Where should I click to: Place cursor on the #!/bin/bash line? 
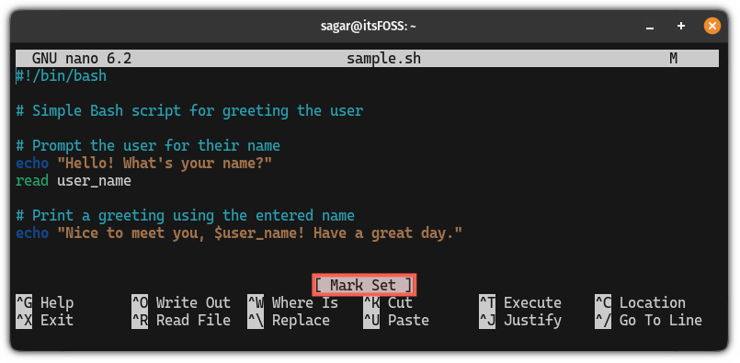[62, 76]
